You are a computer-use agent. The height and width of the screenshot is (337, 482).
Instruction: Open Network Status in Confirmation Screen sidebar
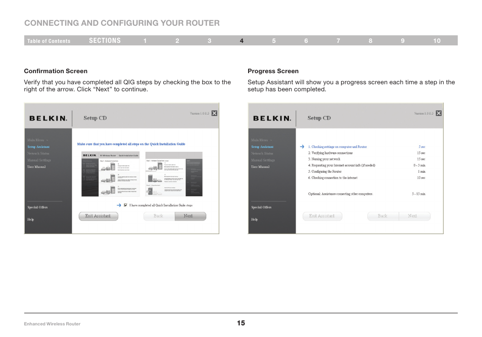click(x=38, y=153)
